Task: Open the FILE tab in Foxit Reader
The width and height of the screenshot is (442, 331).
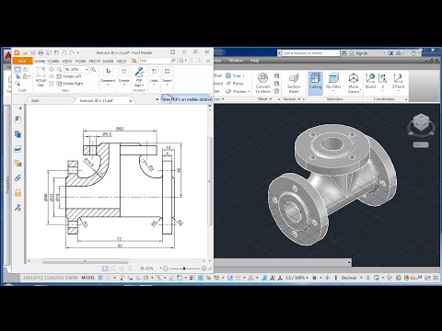Action: tap(22, 61)
